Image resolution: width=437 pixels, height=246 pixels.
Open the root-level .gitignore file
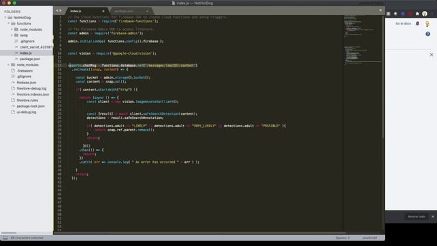click(24, 77)
